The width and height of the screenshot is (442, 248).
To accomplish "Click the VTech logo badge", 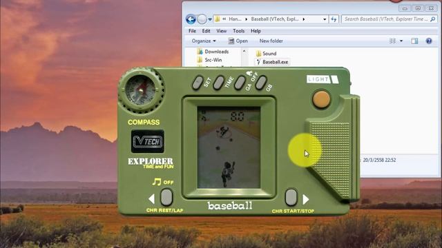I will pos(148,141).
